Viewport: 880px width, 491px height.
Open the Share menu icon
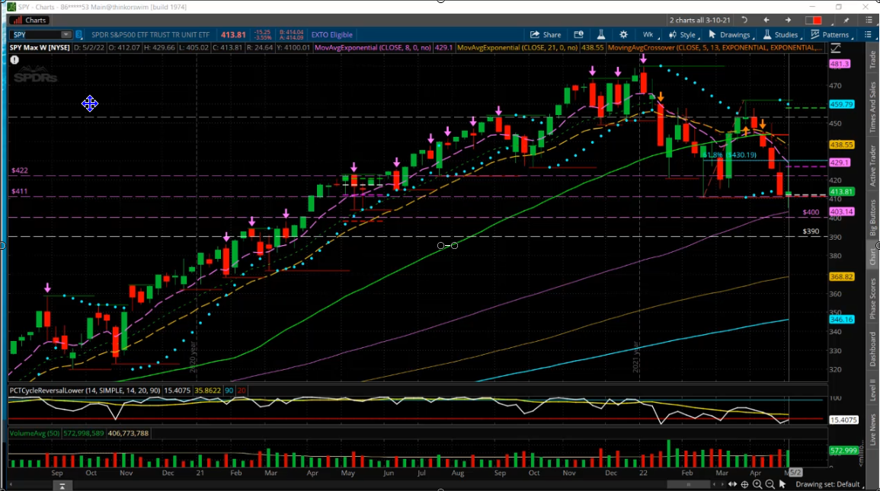(x=535, y=35)
